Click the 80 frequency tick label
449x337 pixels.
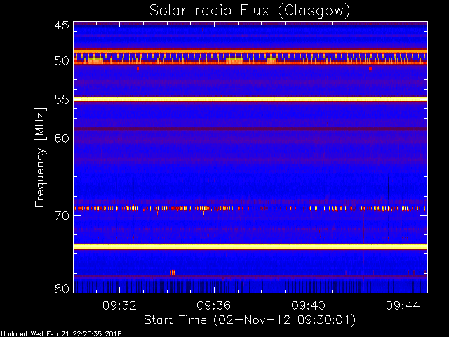[62, 289]
